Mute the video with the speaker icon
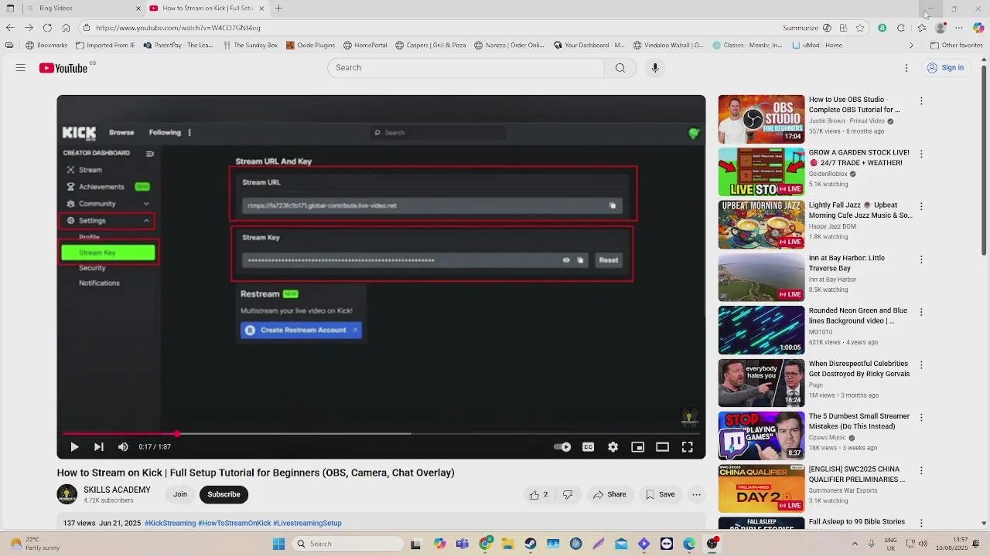 point(123,446)
